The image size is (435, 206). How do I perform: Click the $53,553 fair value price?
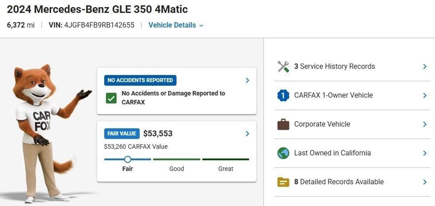pyautogui.click(x=158, y=134)
